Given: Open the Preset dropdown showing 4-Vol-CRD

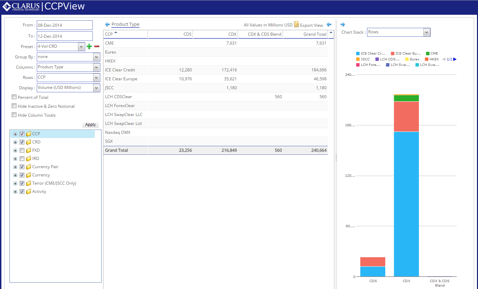Looking at the screenshot, I should [x=81, y=46].
